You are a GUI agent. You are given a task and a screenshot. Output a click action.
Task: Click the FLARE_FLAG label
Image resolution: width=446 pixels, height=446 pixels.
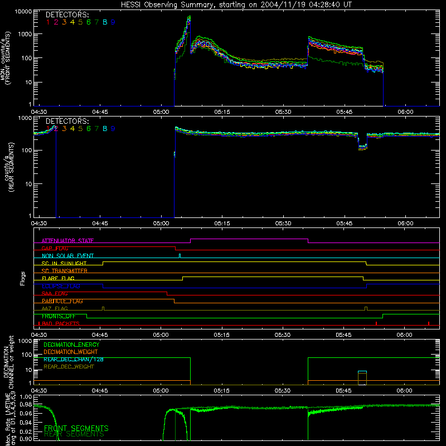[x=58, y=278]
